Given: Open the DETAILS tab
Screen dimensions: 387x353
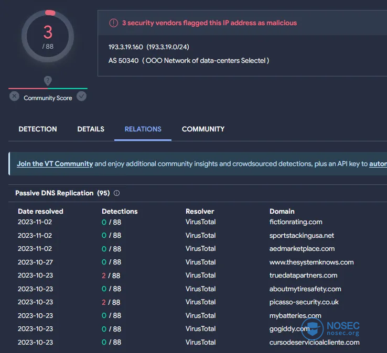Looking at the screenshot, I should 91,129.
